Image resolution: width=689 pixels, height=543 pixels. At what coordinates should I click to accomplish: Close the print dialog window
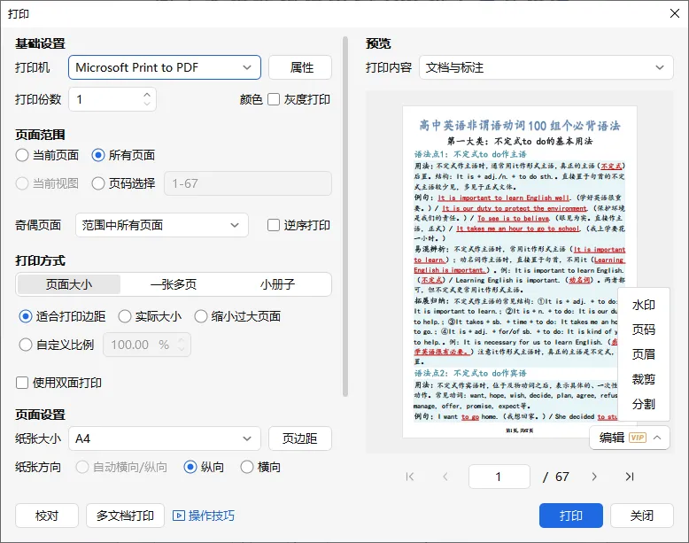(675, 13)
